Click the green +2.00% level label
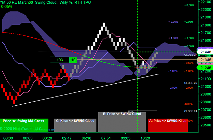The image size is (213, 140). (189, 22)
